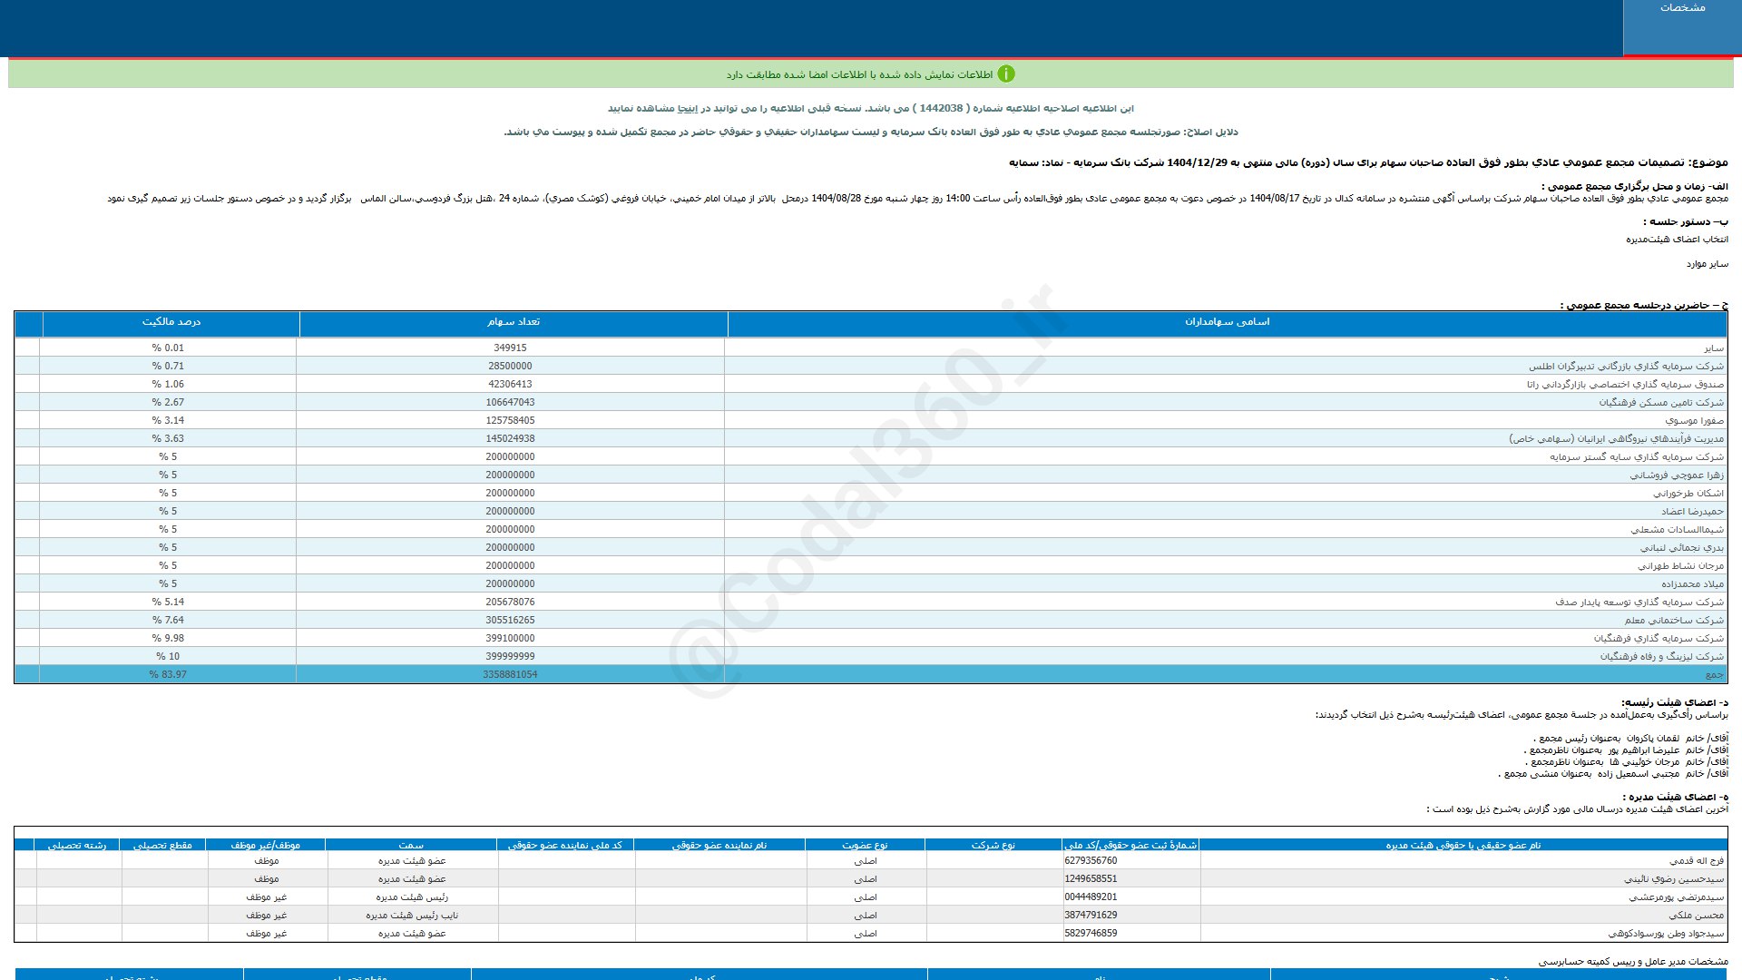Click the درصد مالکیت column header
The image size is (1742, 980).
171,322
